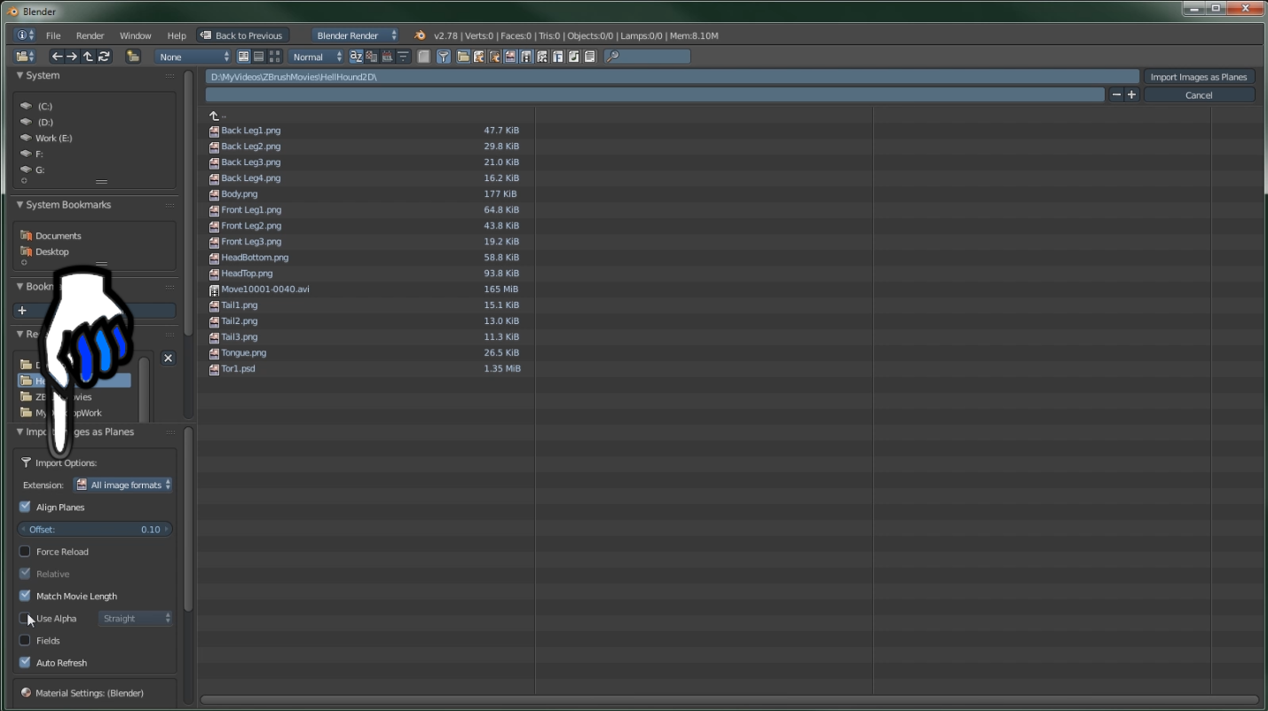Viewport: 1268px width, 711px height.
Task: Toggle the sound files filter icon
Action: [574, 57]
